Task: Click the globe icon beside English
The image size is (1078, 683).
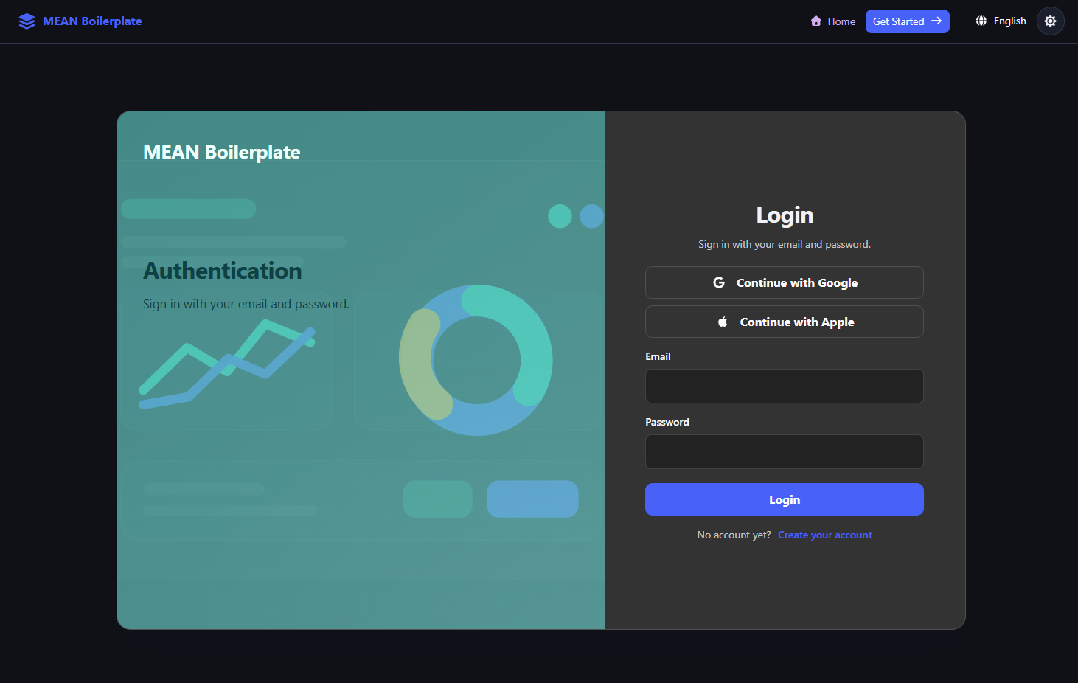Action: coord(981,21)
